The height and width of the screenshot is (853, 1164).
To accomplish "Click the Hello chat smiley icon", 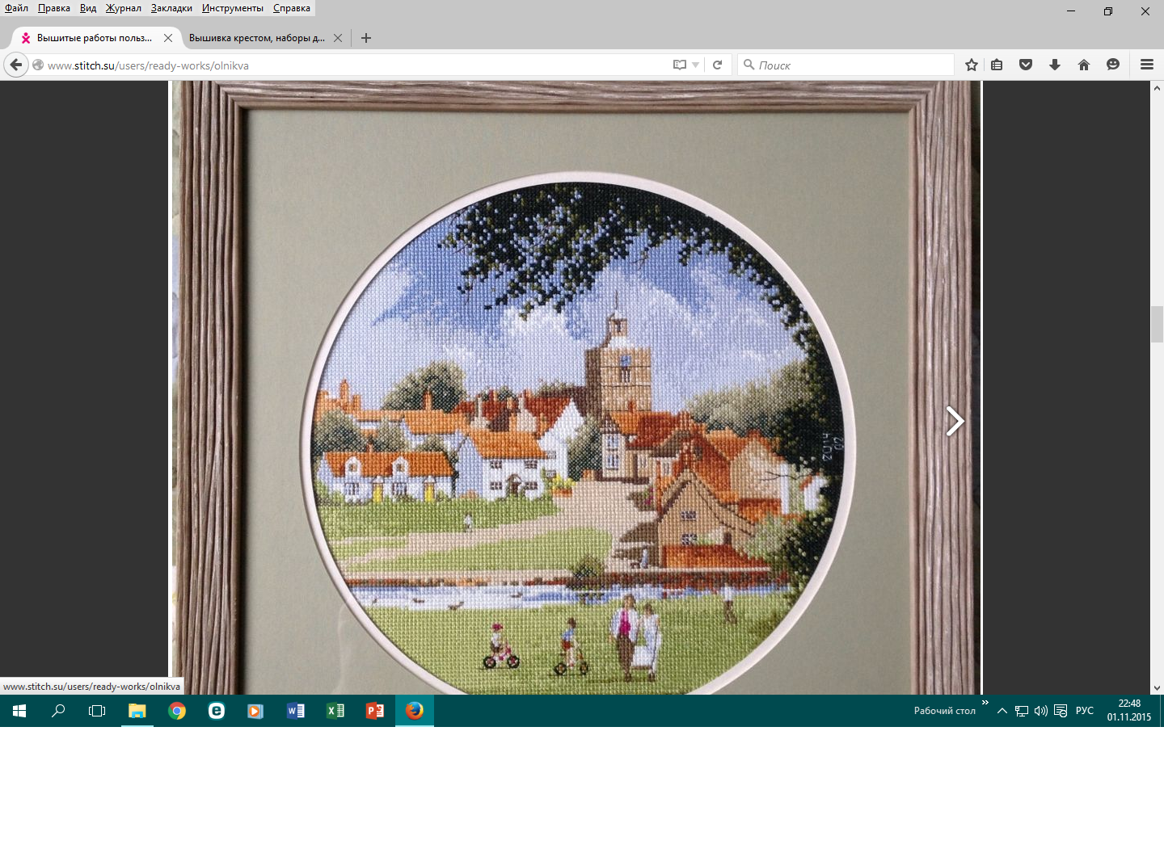I will (1113, 65).
